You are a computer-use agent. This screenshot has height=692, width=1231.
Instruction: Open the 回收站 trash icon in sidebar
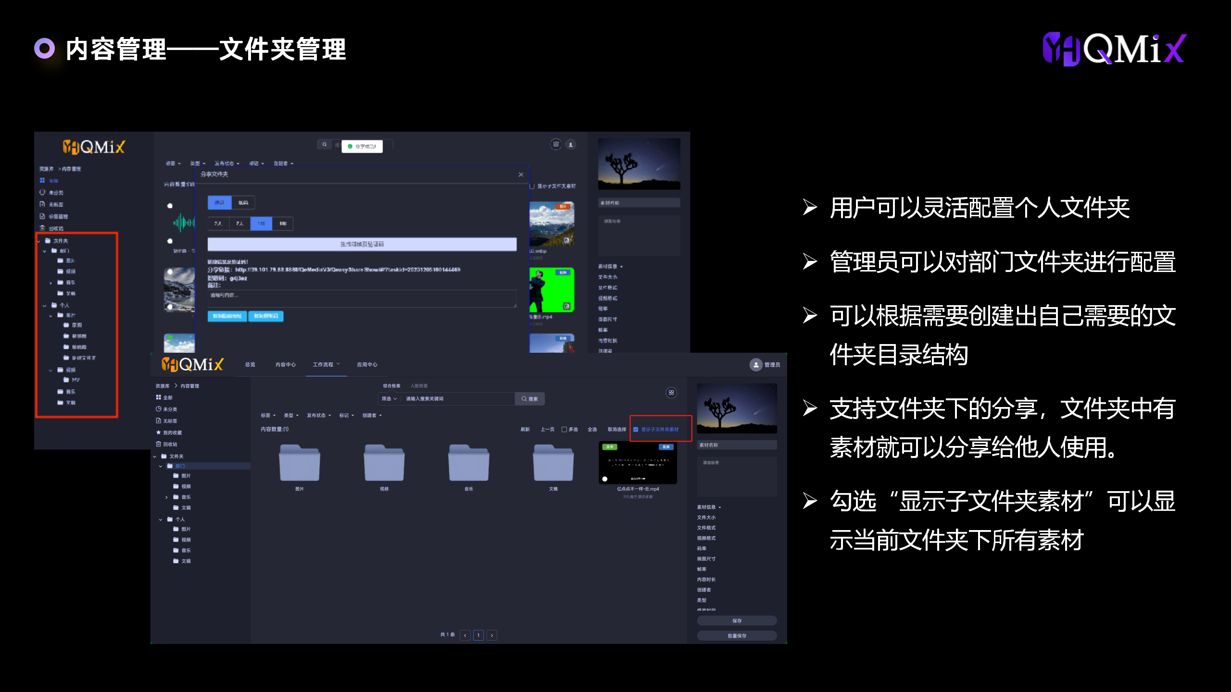[158, 444]
